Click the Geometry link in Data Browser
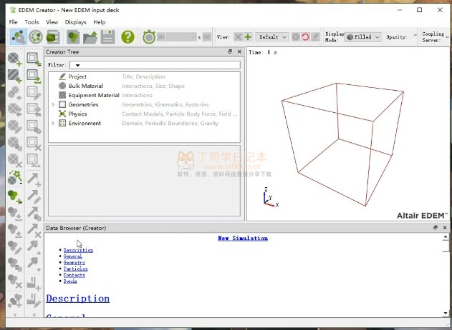The height and width of the screenshot is (330, 452). click(x=74, y=262)
